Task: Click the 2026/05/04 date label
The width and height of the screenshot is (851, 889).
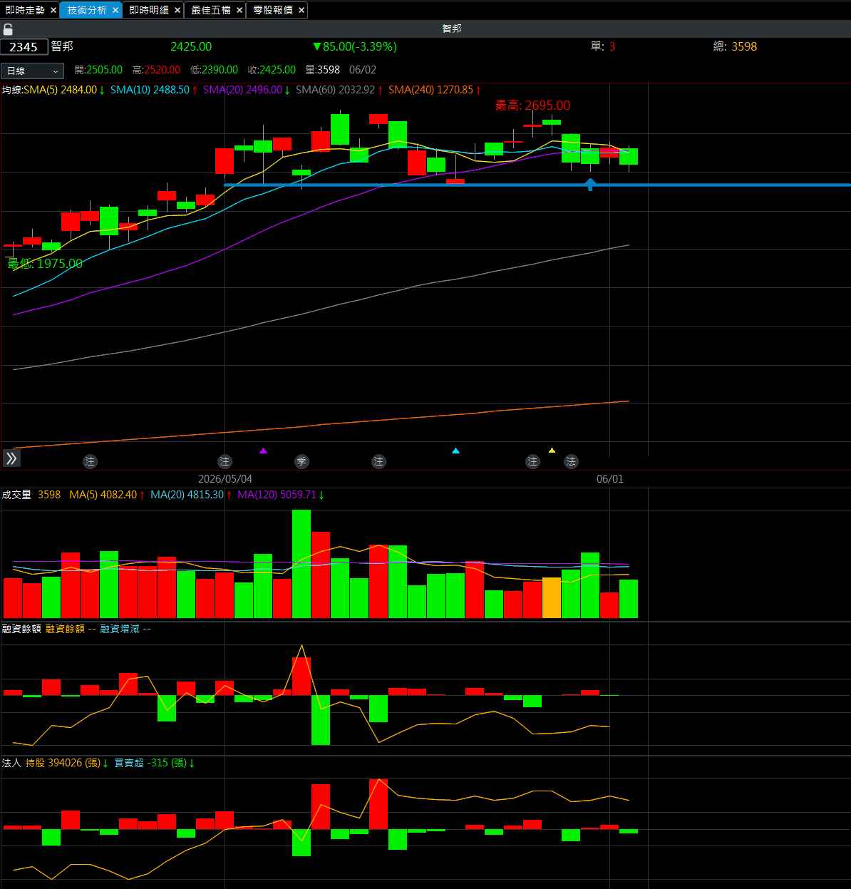Action: (225, 479)
